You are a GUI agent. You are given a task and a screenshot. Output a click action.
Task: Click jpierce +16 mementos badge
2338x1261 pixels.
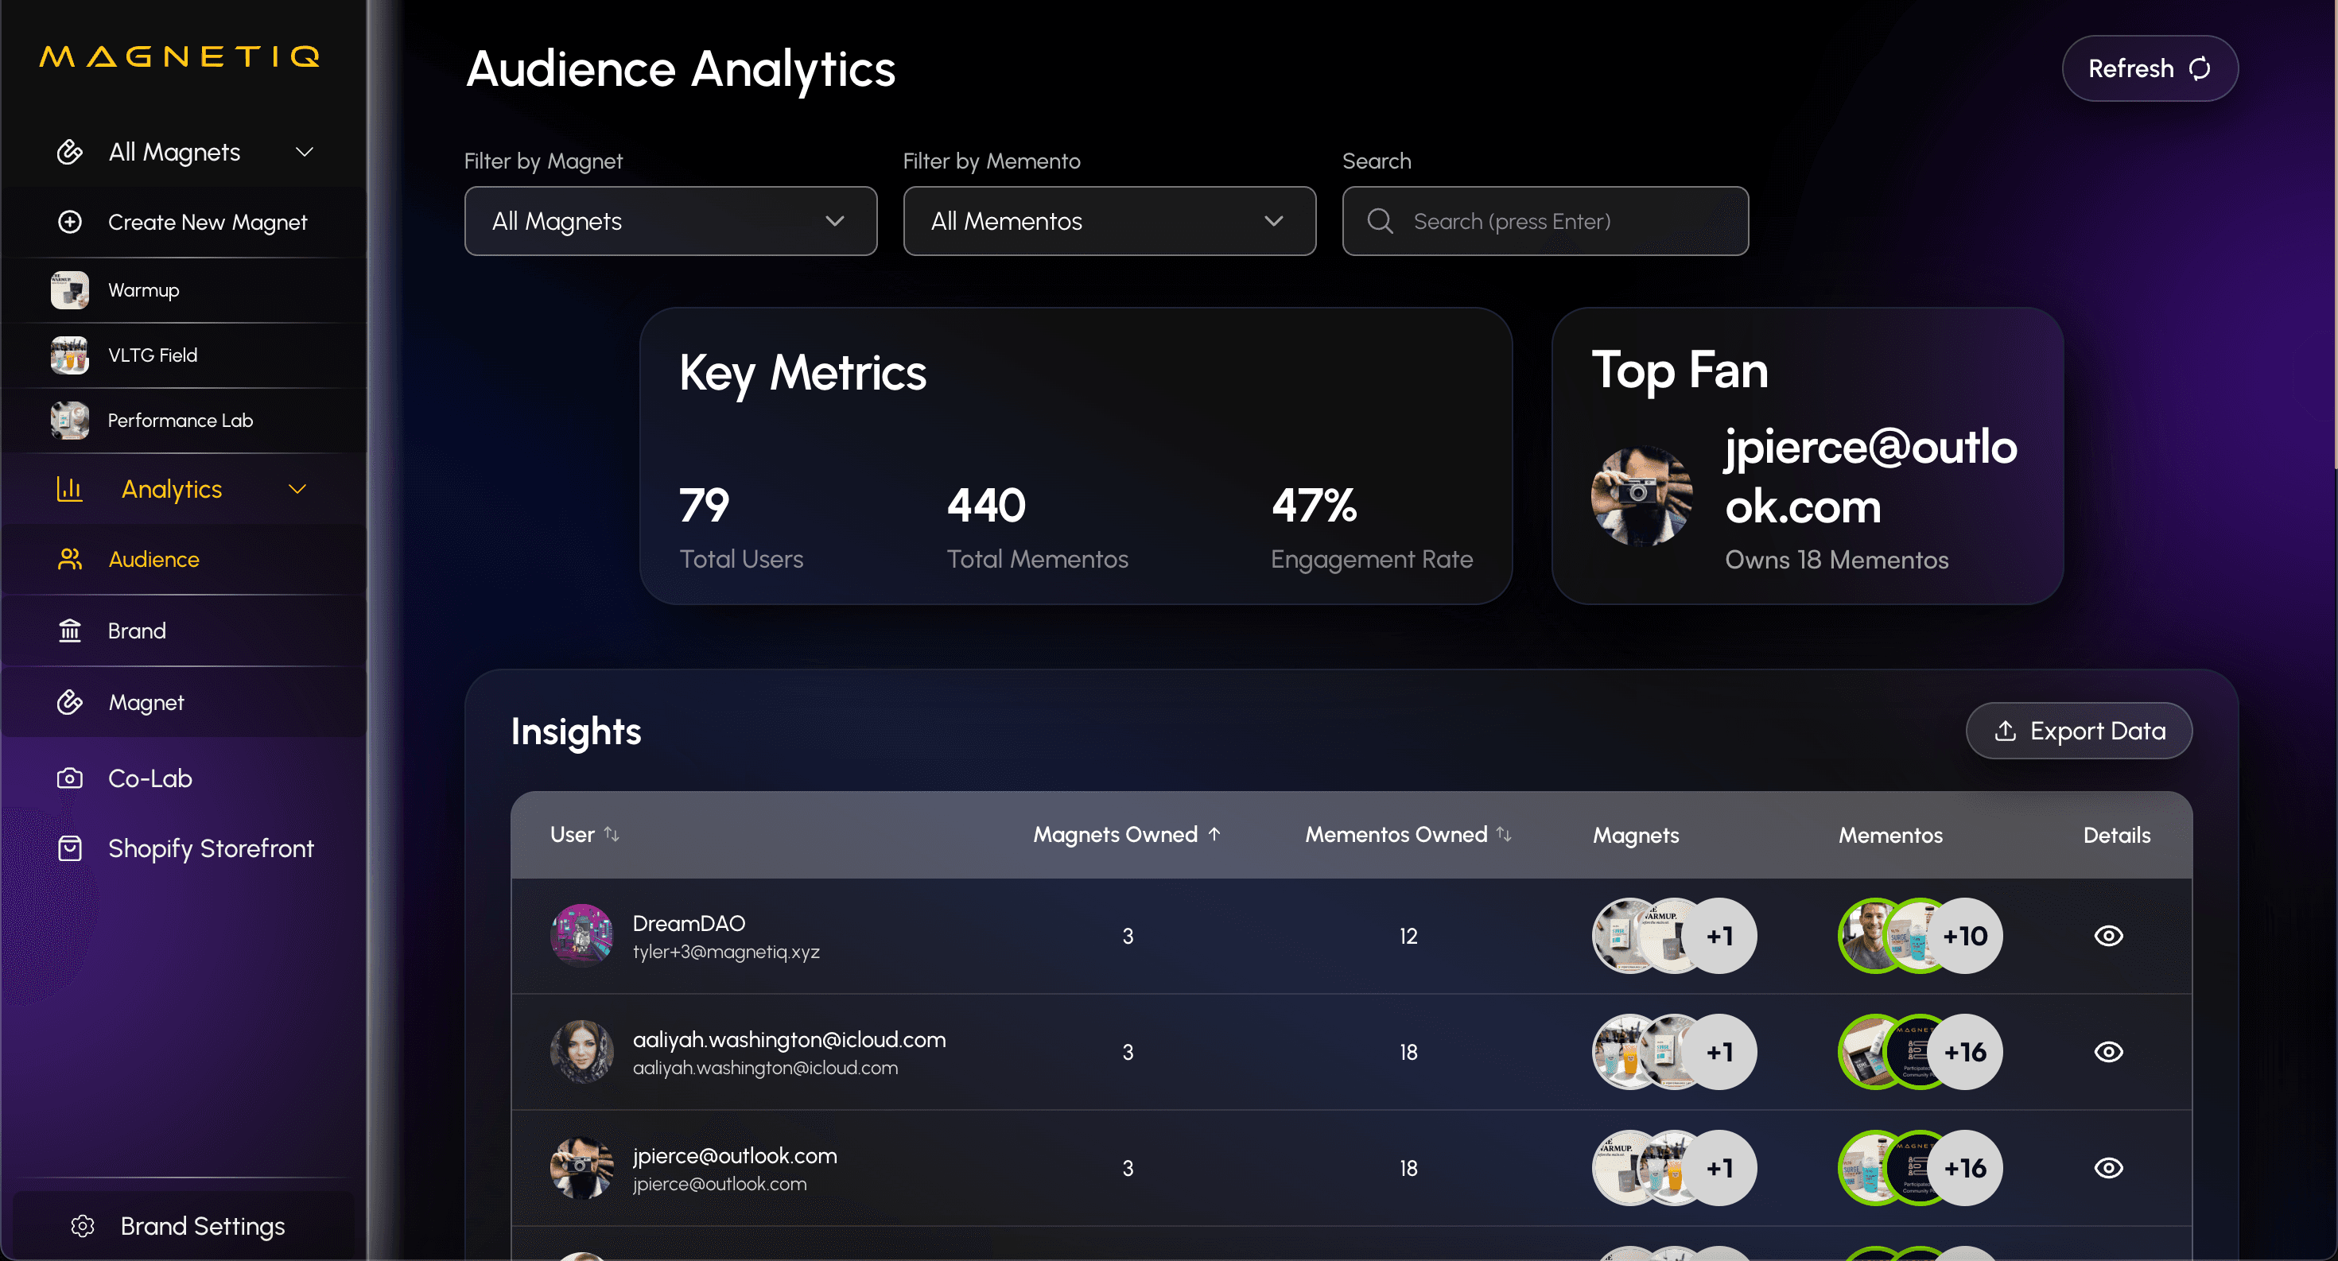[1965, 1169]
